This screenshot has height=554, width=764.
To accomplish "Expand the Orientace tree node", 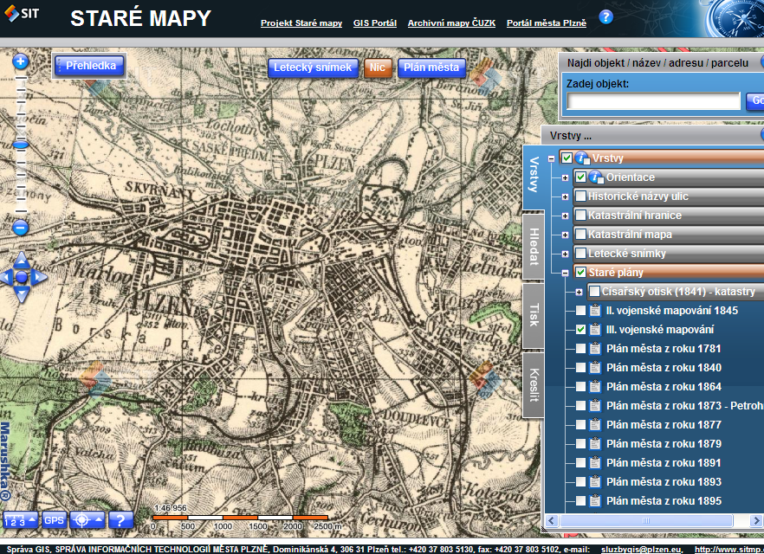I will [565, 177].
